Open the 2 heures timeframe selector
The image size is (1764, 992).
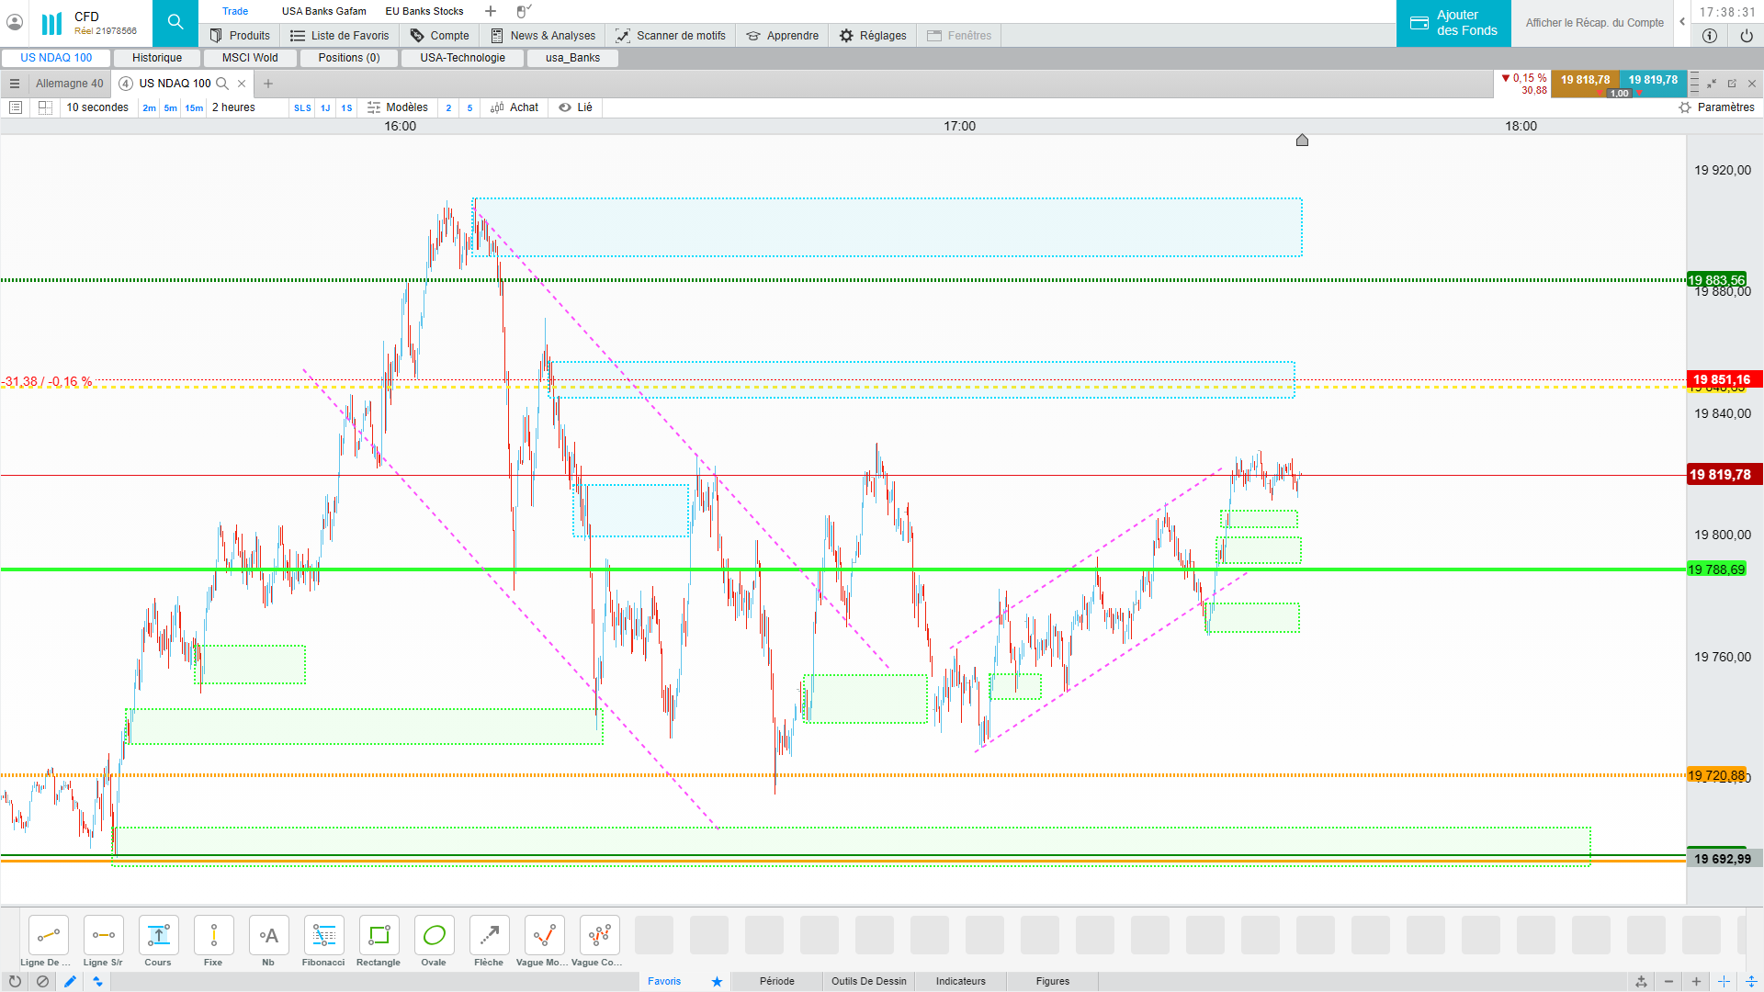point(233,107)
